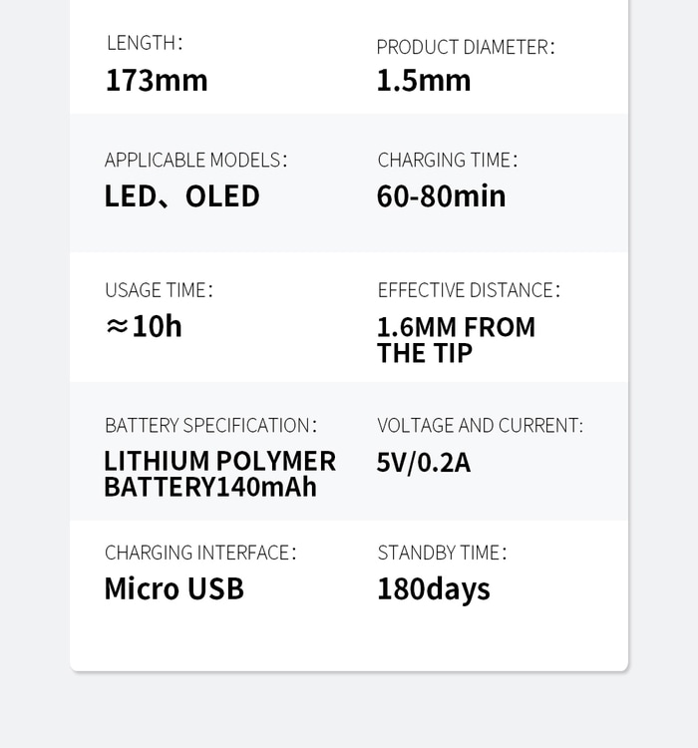The image size is (698, 748).
Task: Click the USAGE TIME label
Action: coord(159,290)
